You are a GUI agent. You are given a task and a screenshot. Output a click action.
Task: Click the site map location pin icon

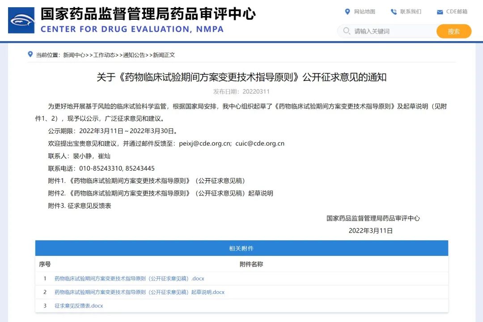tap(347, 12)
